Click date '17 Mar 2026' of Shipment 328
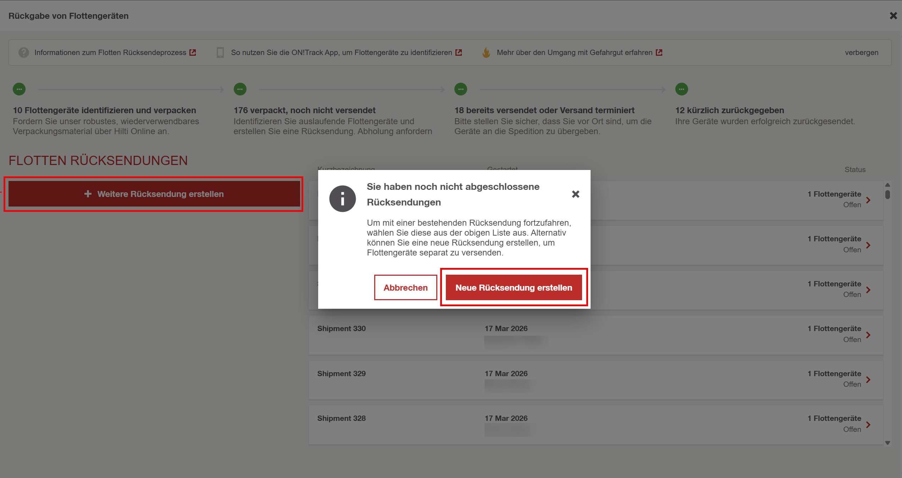 pos(506,418)
